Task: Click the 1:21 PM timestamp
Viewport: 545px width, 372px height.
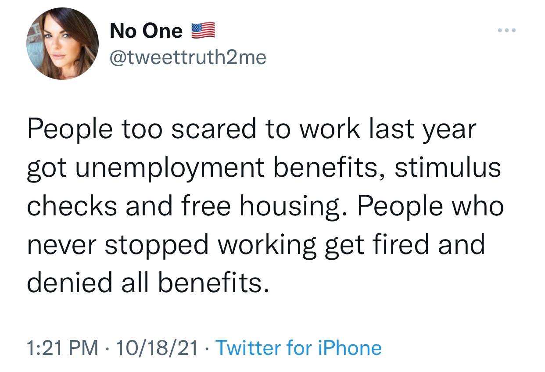Action: 62,348
